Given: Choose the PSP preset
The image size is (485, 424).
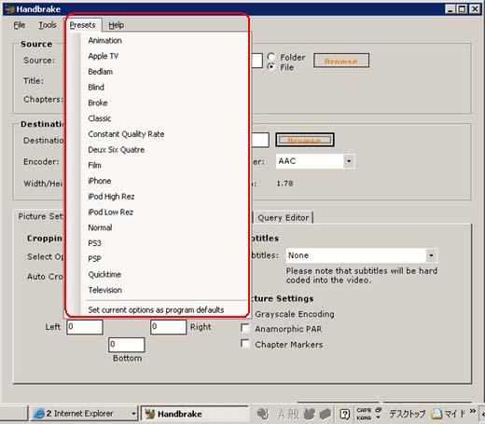Looking at the screenshot, I should [95, 258].
